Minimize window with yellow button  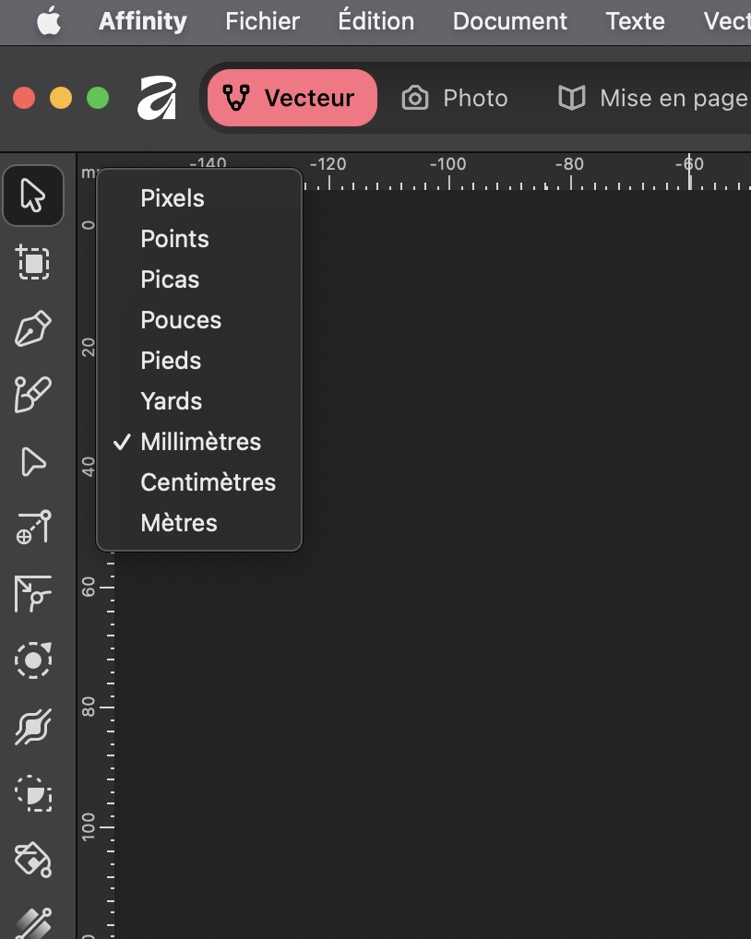[61, 98]
